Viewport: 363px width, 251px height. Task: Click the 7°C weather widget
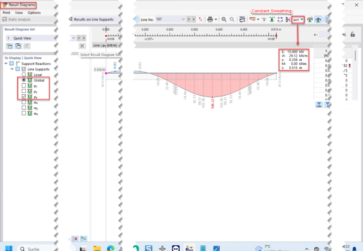[271, 248]
